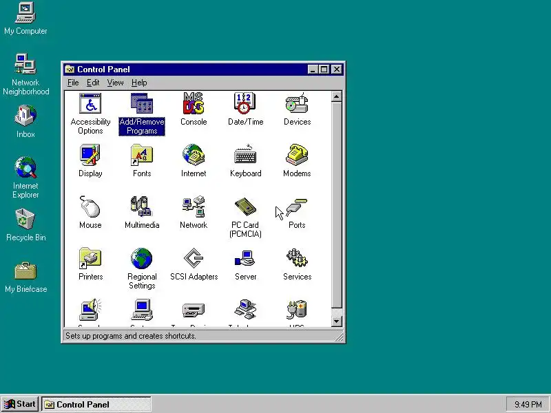Screen dimensions: 551x413
Task: Click the Control Panel taskbar button
Action: pos(96,404)
